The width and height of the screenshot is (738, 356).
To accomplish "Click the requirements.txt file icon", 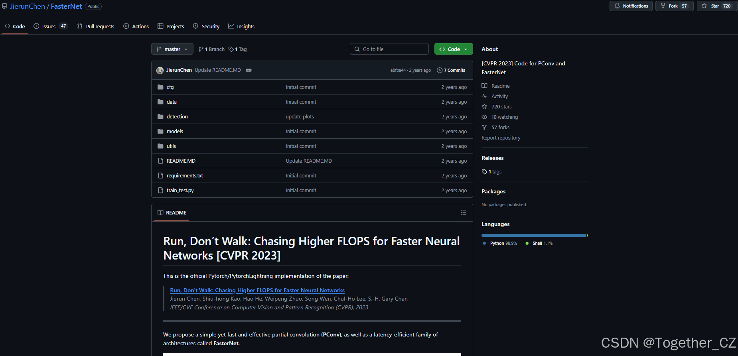I will [x=160, y=175].
